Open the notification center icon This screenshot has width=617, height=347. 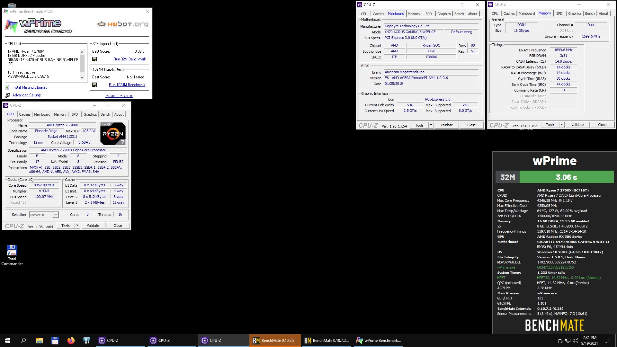[606, 341]
